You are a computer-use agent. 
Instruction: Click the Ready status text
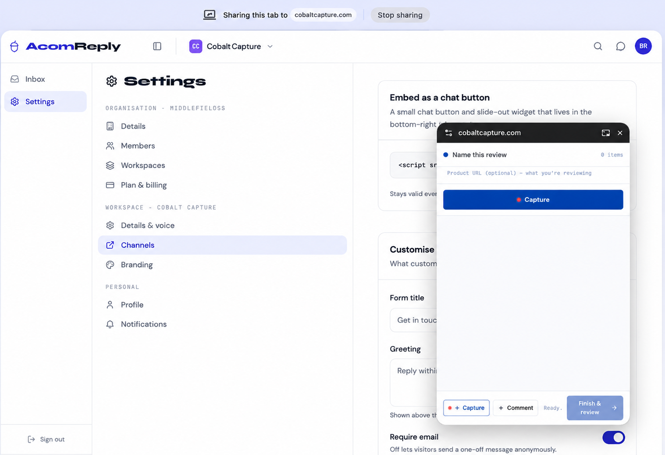(x=552, y=408)
